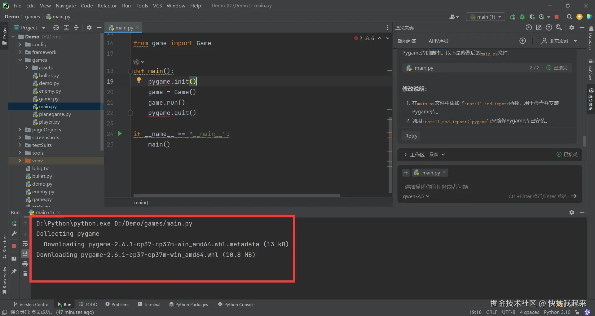Open Run panel settings gear
This screenshot has width=595, height=316.
click(572, 212)
